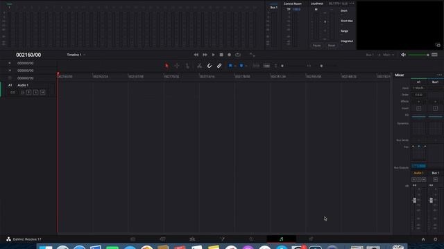This screenshot has width=444, height=249.
Task: Click the range duration timecode field
Action: click(x=26, y=78)
